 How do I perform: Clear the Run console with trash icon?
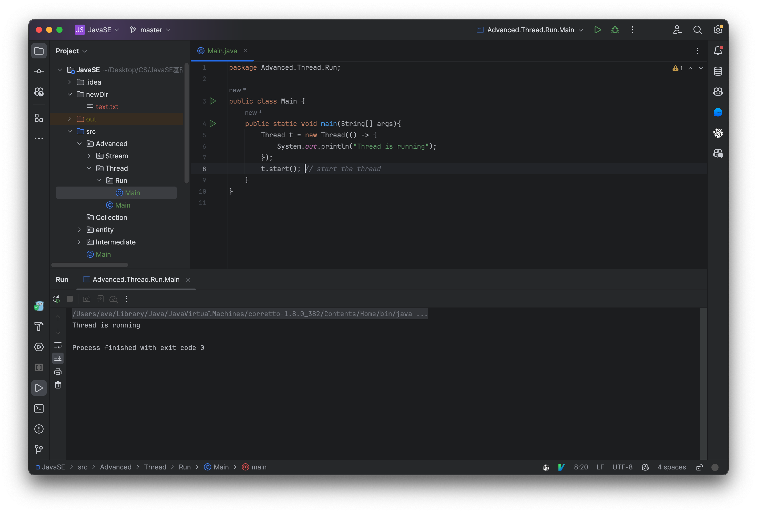(58, 385)
